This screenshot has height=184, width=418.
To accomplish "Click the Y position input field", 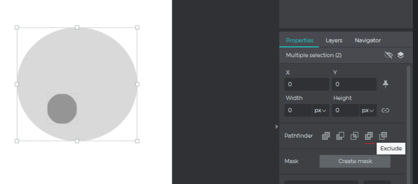I will 354,84.
